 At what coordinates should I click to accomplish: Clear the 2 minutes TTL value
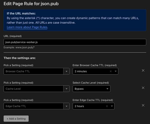click(x=111, y=71)
